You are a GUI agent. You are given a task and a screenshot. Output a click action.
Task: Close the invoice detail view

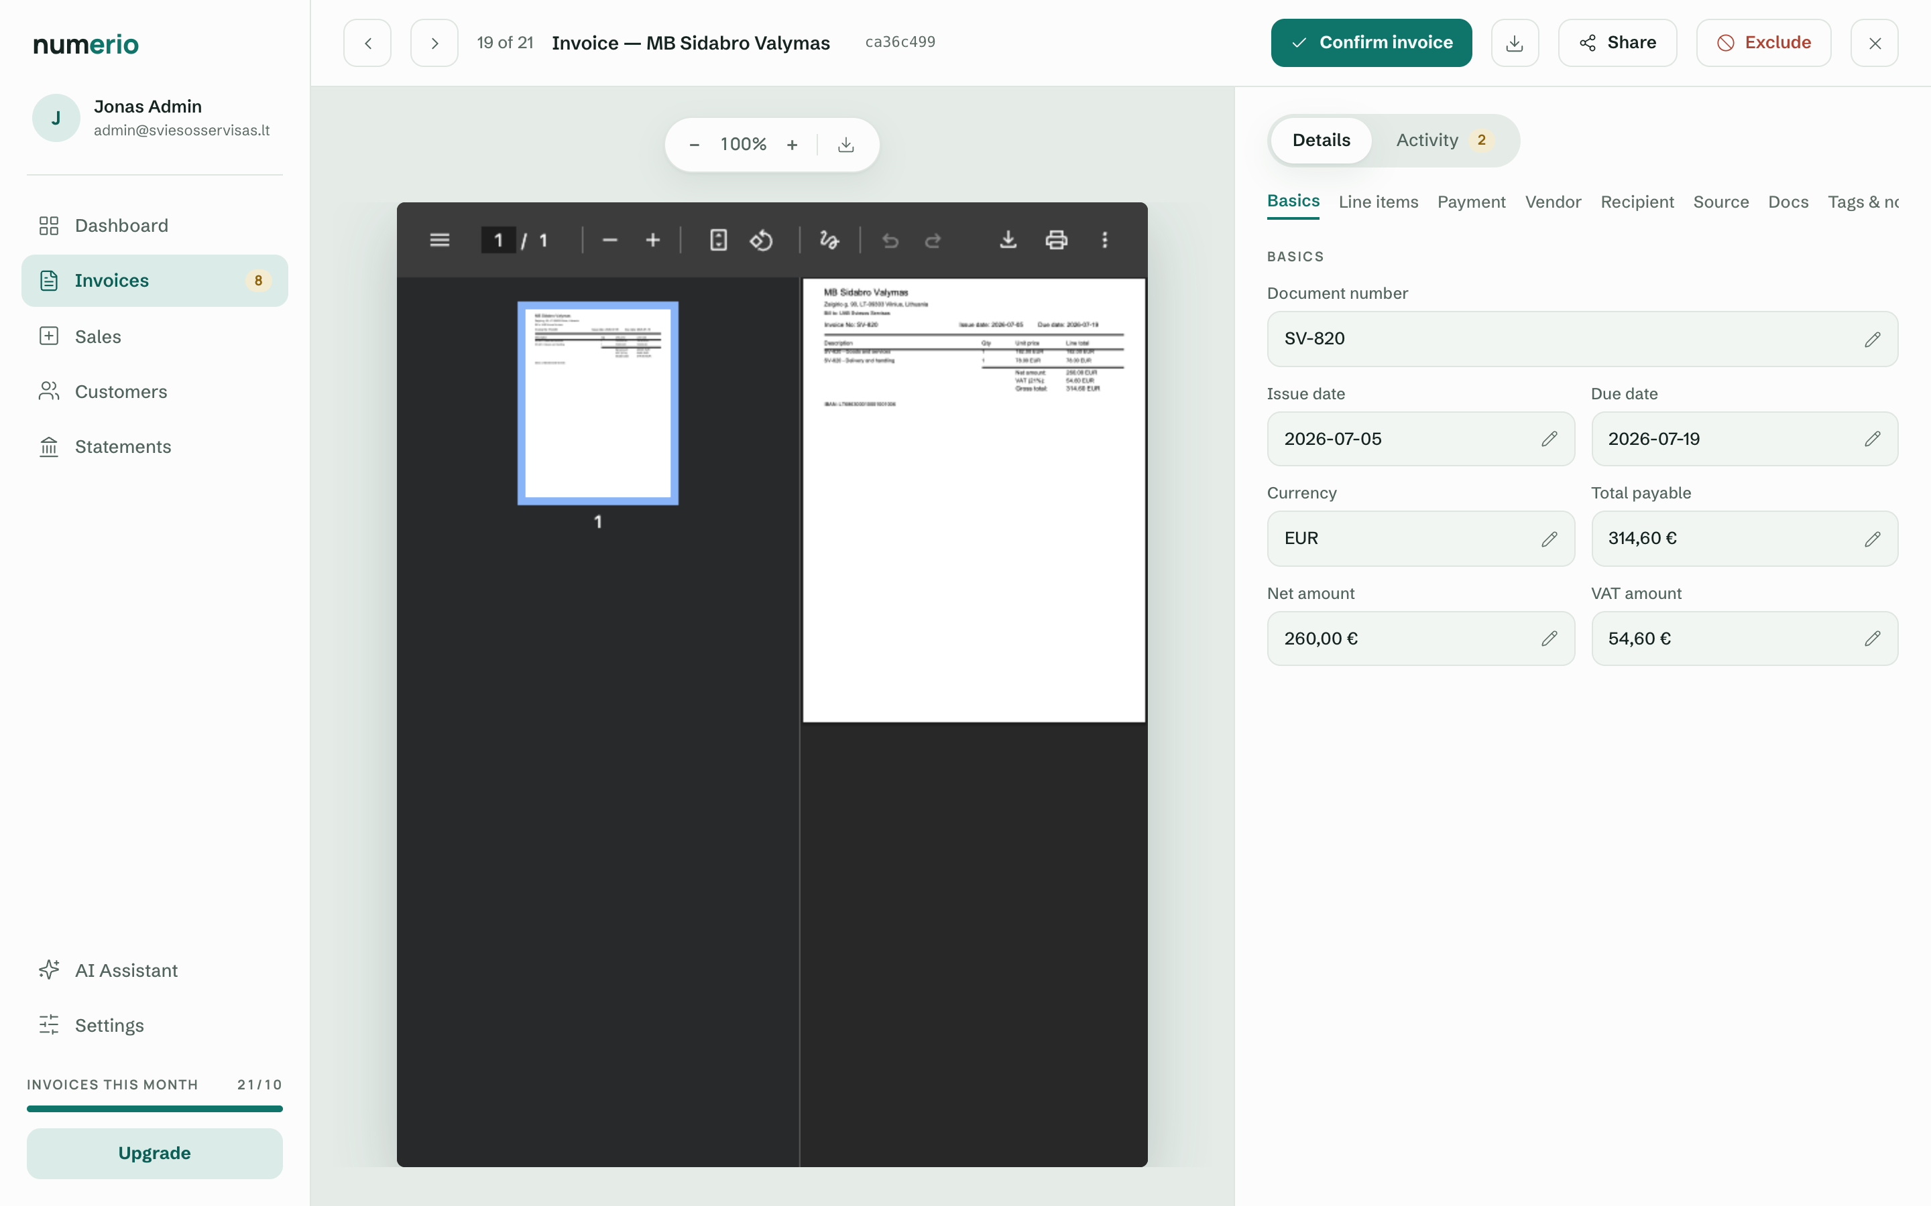1875,43
